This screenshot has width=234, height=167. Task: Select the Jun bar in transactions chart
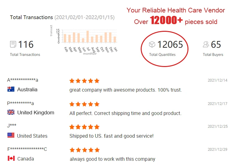pyautogui.click(x=83, y=41)
